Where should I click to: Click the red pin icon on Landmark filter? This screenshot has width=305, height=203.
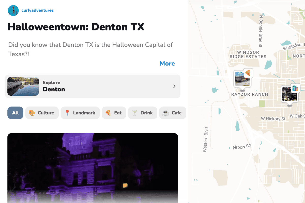[x=67, y=113]
